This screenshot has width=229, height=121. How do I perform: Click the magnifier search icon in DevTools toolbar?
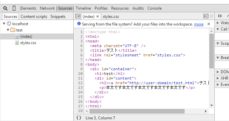[5, 8]
